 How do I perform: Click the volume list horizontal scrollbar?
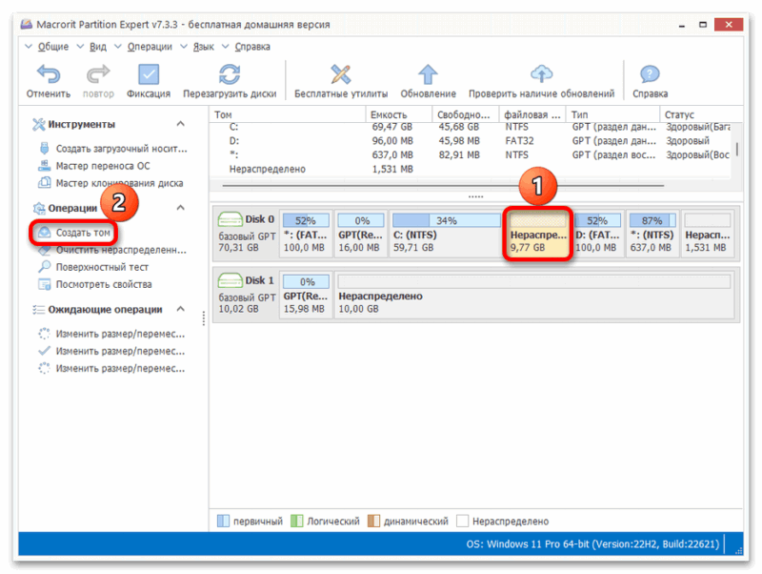(x=443, y=185)
